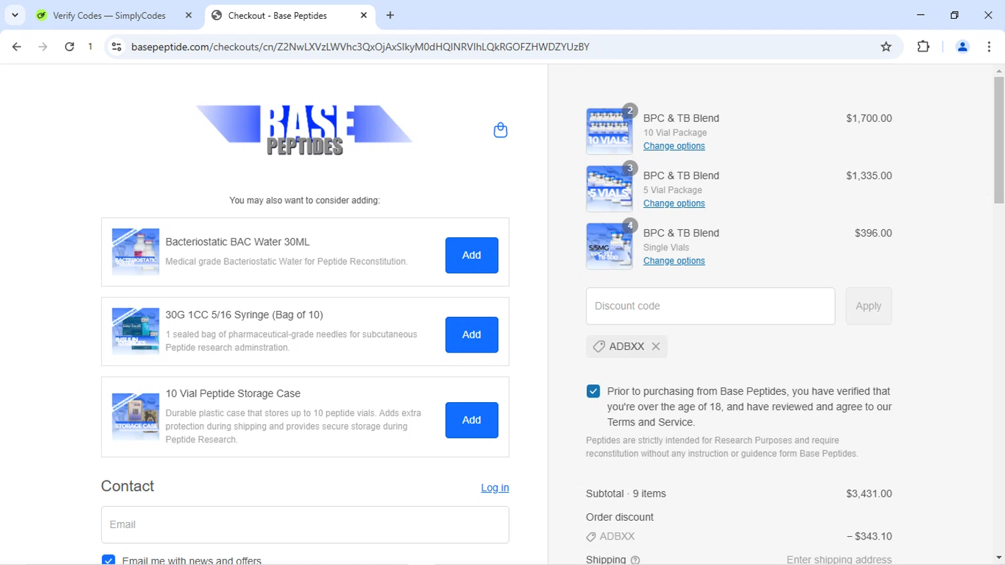
Task: Close the Verify Codes SimplyCodes tab
Action: (x=188, y=15)
